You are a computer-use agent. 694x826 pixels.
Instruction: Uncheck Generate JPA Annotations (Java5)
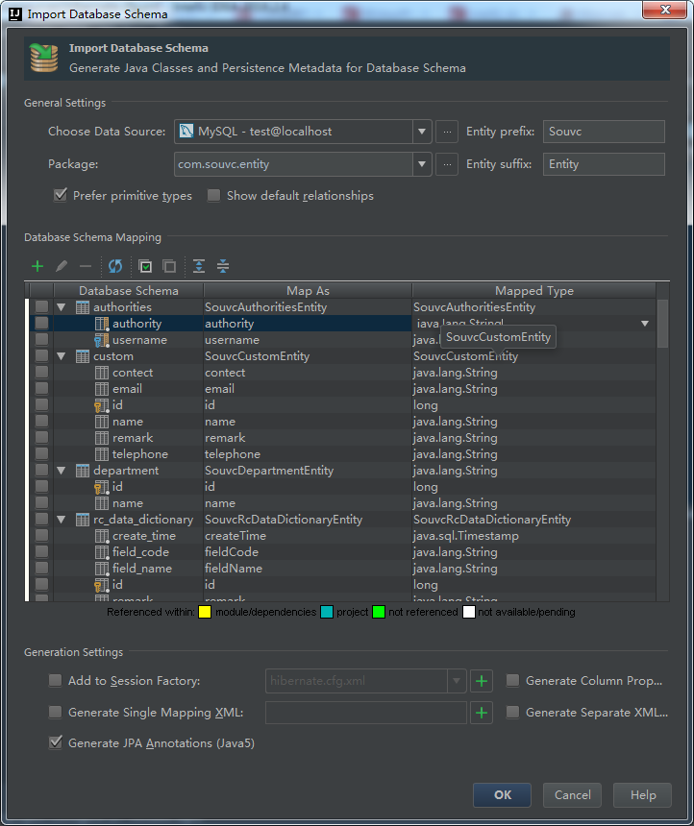coord(56,742)
